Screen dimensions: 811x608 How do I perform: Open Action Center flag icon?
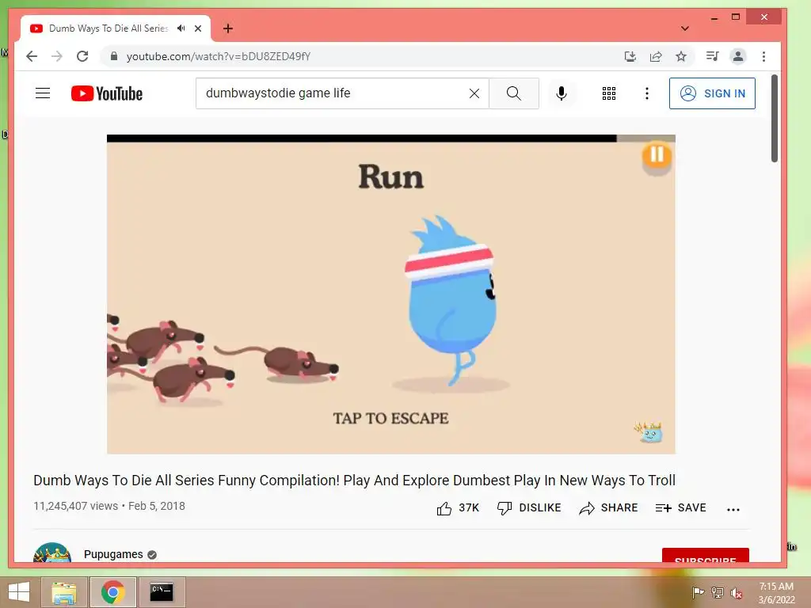click(697, 592)
